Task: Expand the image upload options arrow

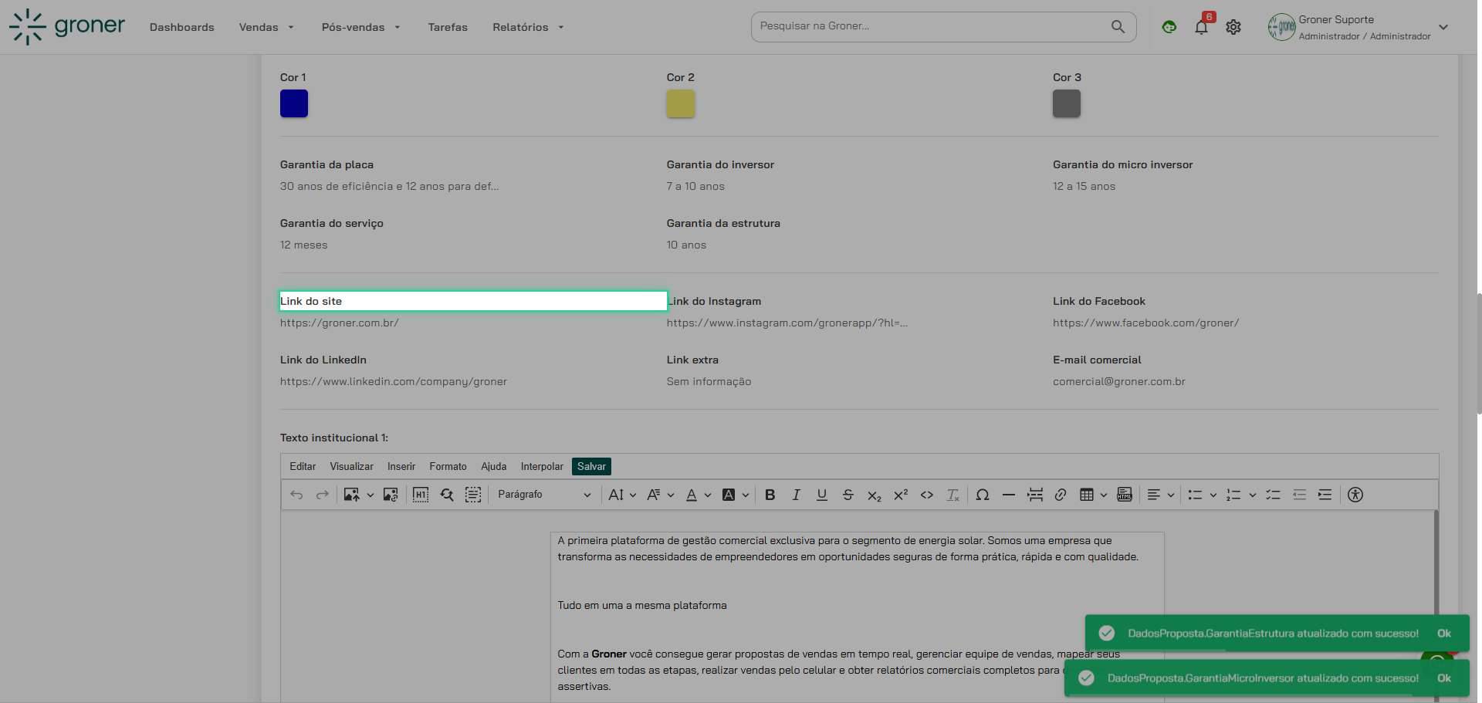Action: (x=370, y=495)
